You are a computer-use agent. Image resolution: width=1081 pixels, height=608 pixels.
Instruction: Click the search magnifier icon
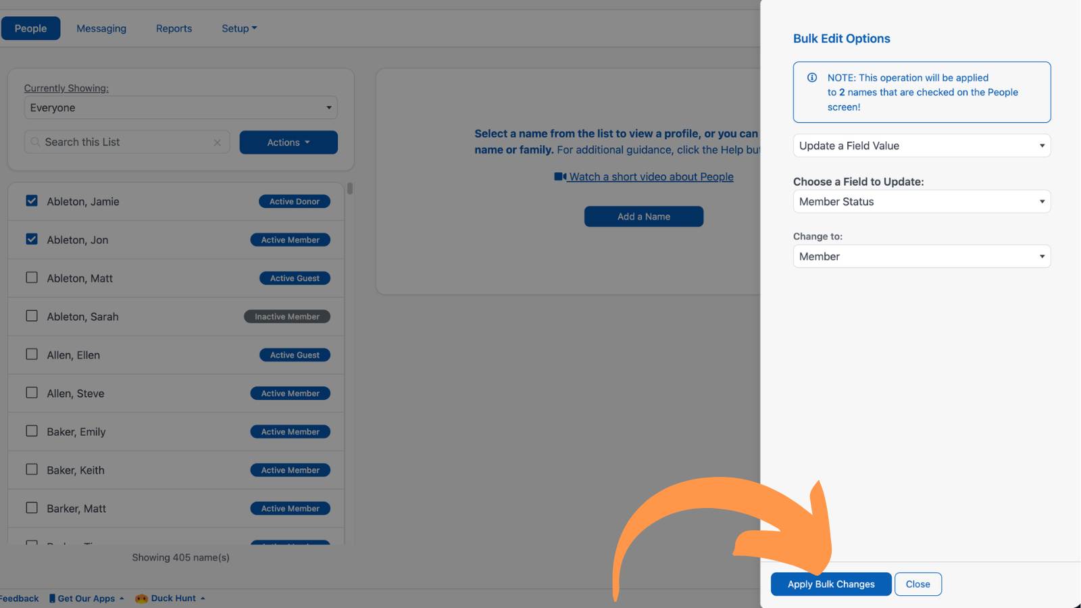coord(35,142)
